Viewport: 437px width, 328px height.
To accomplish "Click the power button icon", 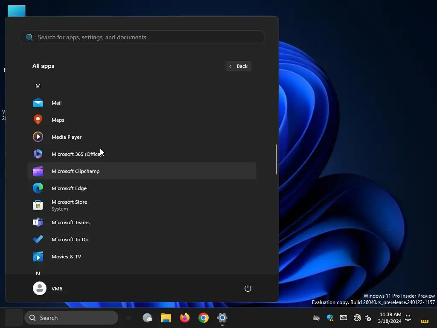I will click(248, 288).
